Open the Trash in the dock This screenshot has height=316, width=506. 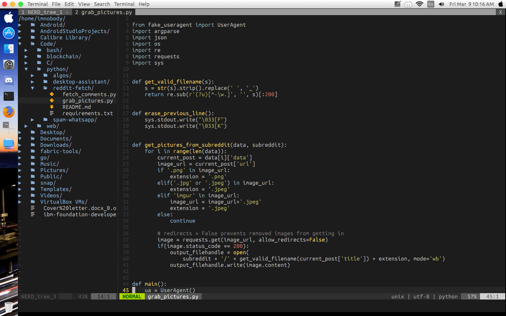9,307
